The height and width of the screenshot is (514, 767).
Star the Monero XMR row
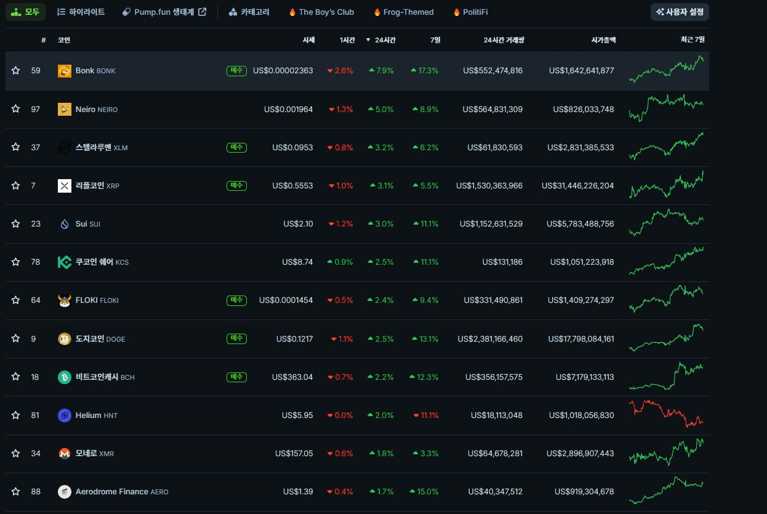pyautogui.click(x=15, y=454)
